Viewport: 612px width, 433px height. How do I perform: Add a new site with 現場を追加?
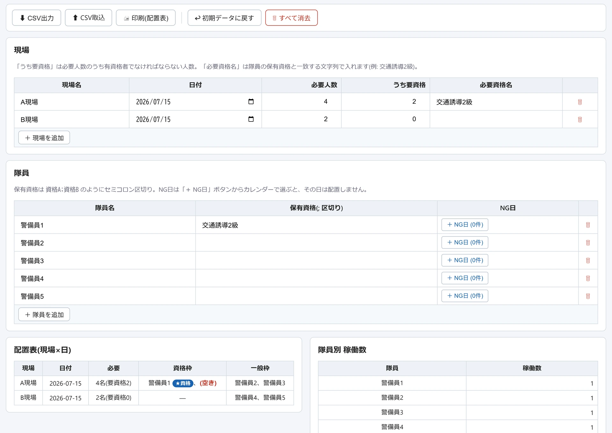pyautogui.click(x=44, y=138)
